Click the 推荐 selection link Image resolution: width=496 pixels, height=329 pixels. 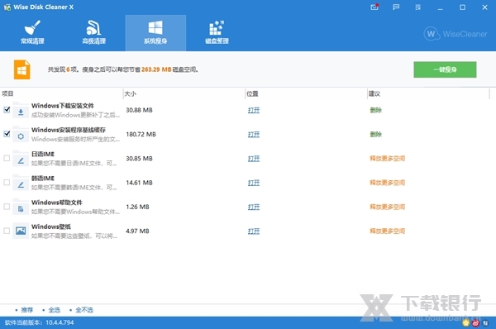pos(27,310)
